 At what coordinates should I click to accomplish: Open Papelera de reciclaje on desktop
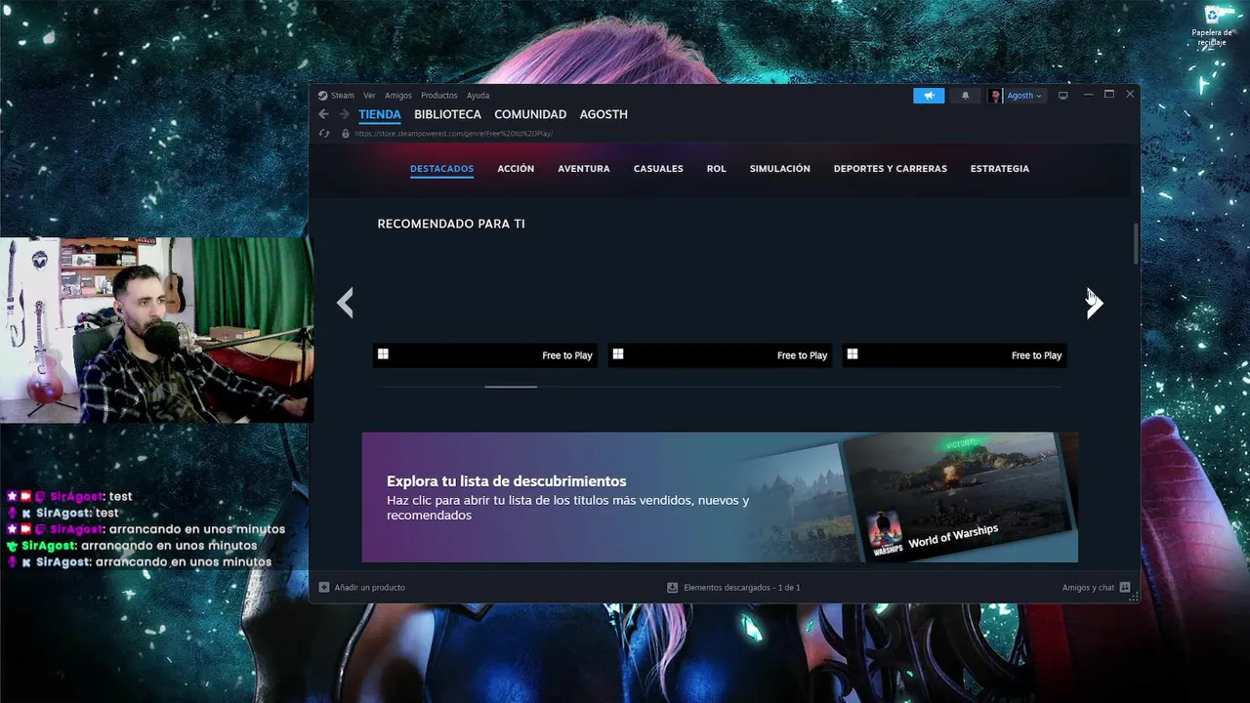tap(1212, 25)
